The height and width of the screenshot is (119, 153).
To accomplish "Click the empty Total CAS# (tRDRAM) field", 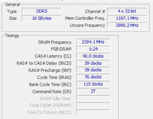I will [93, 105].
